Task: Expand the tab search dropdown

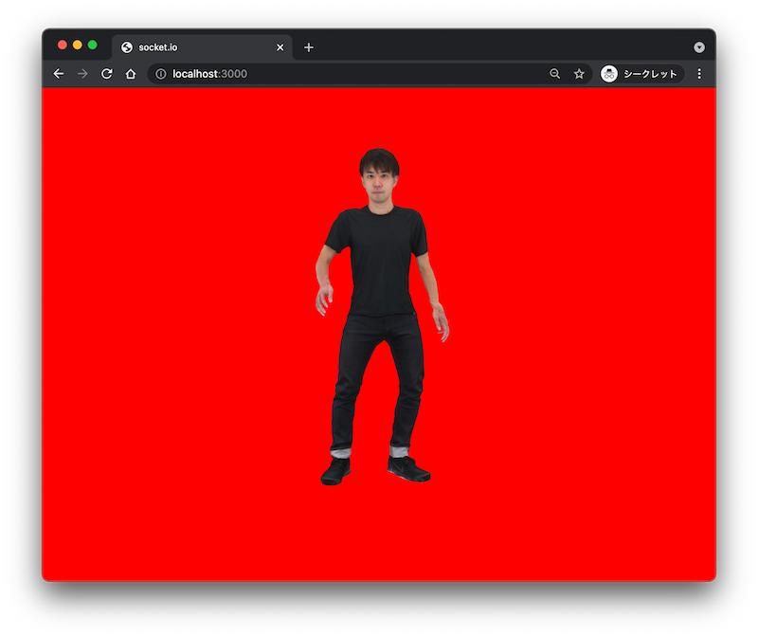Action: [x=699, y=46]
